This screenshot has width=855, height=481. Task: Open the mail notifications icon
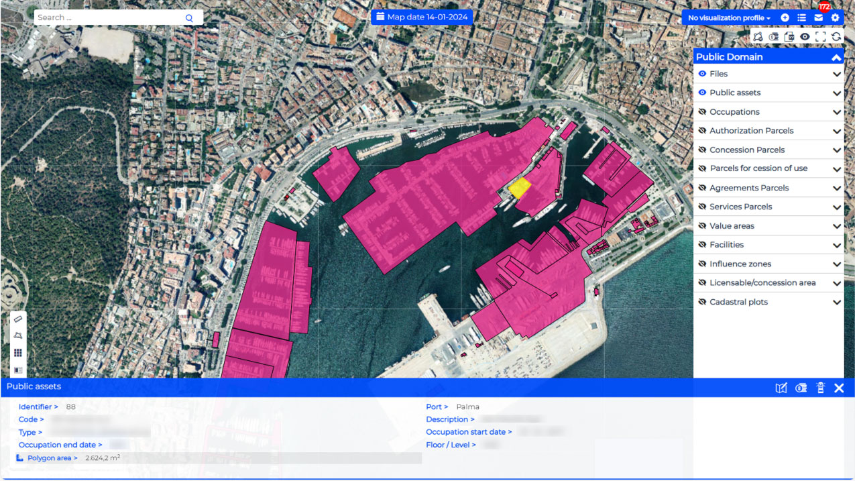pos(819,18)
